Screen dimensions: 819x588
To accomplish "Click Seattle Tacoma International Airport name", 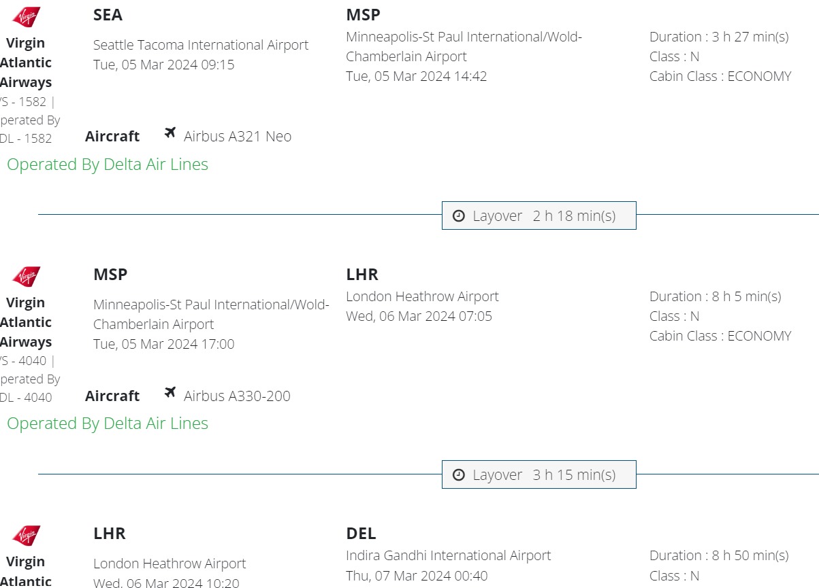I will click(201, 45).
